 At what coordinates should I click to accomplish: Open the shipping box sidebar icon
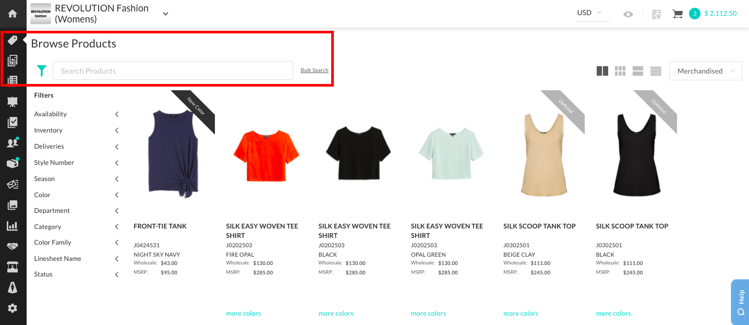click(x=13, y=163)
